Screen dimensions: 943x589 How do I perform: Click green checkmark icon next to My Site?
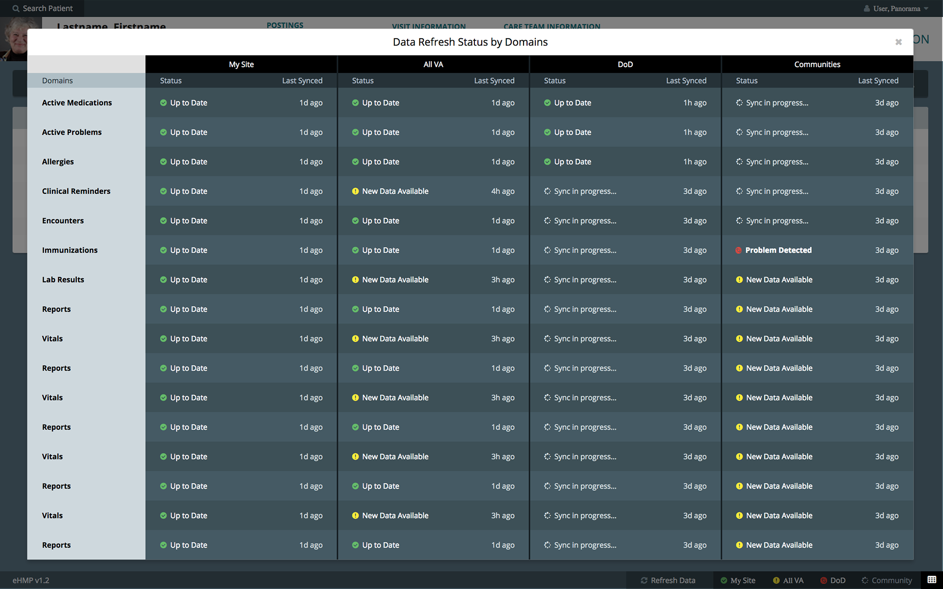(723, 581)
